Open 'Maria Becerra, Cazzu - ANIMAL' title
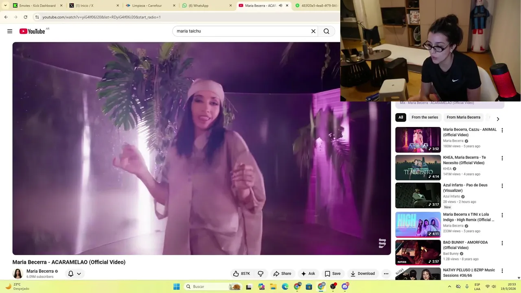Image resolution: width=521 pixels, height=293 pixels. [470, 132]
